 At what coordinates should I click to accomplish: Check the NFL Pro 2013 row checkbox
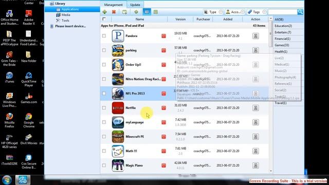pyautogui.click(x=104, y=94)
